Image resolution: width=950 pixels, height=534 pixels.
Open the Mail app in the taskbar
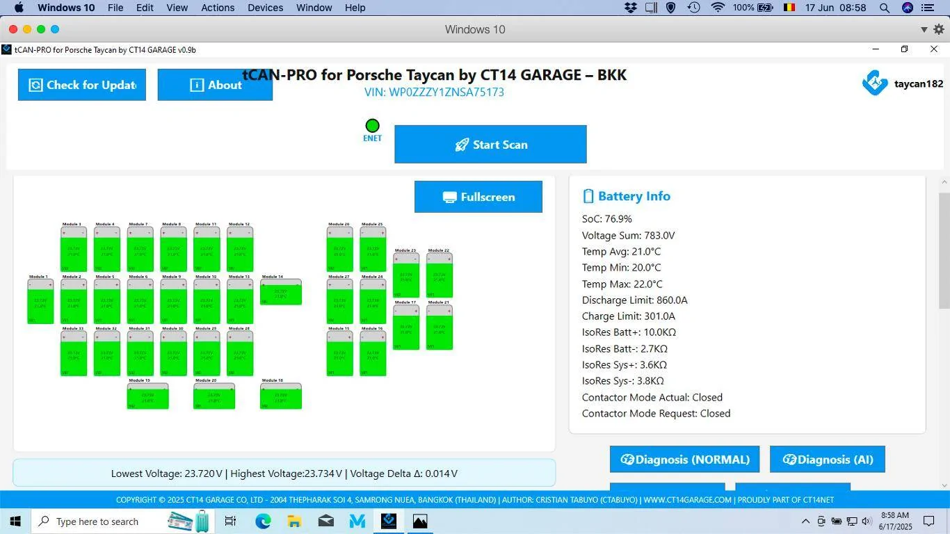click(325, 521)
